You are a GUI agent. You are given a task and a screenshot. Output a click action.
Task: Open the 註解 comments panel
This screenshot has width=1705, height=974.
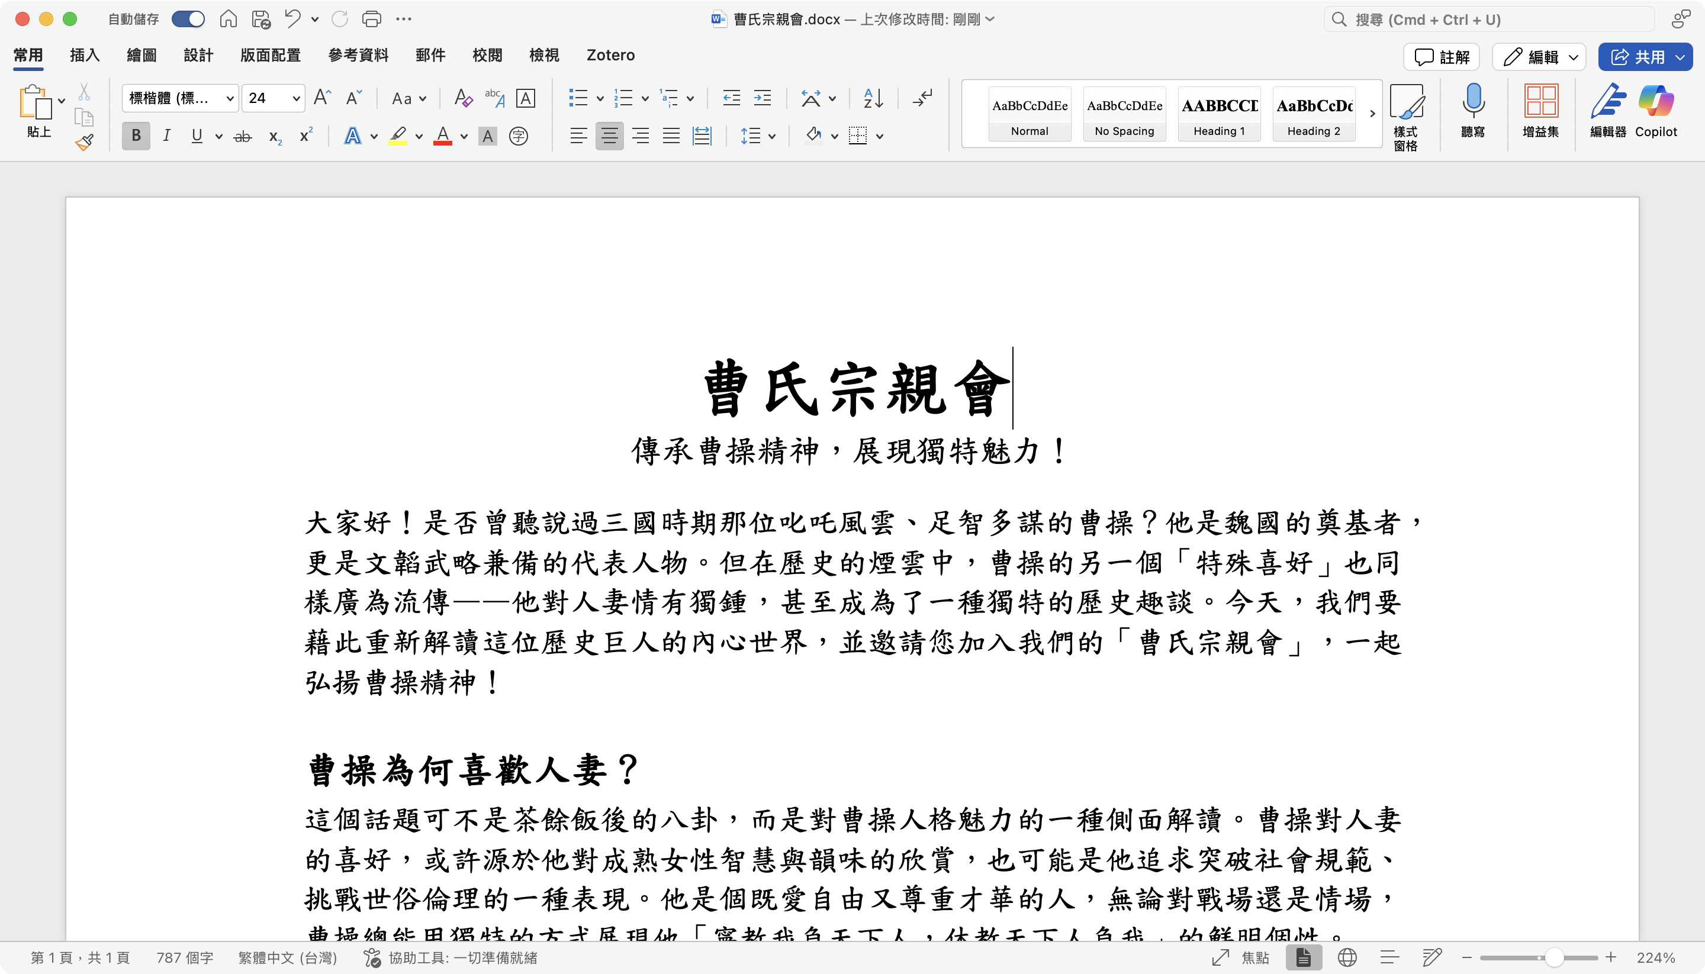point(1441,57)
